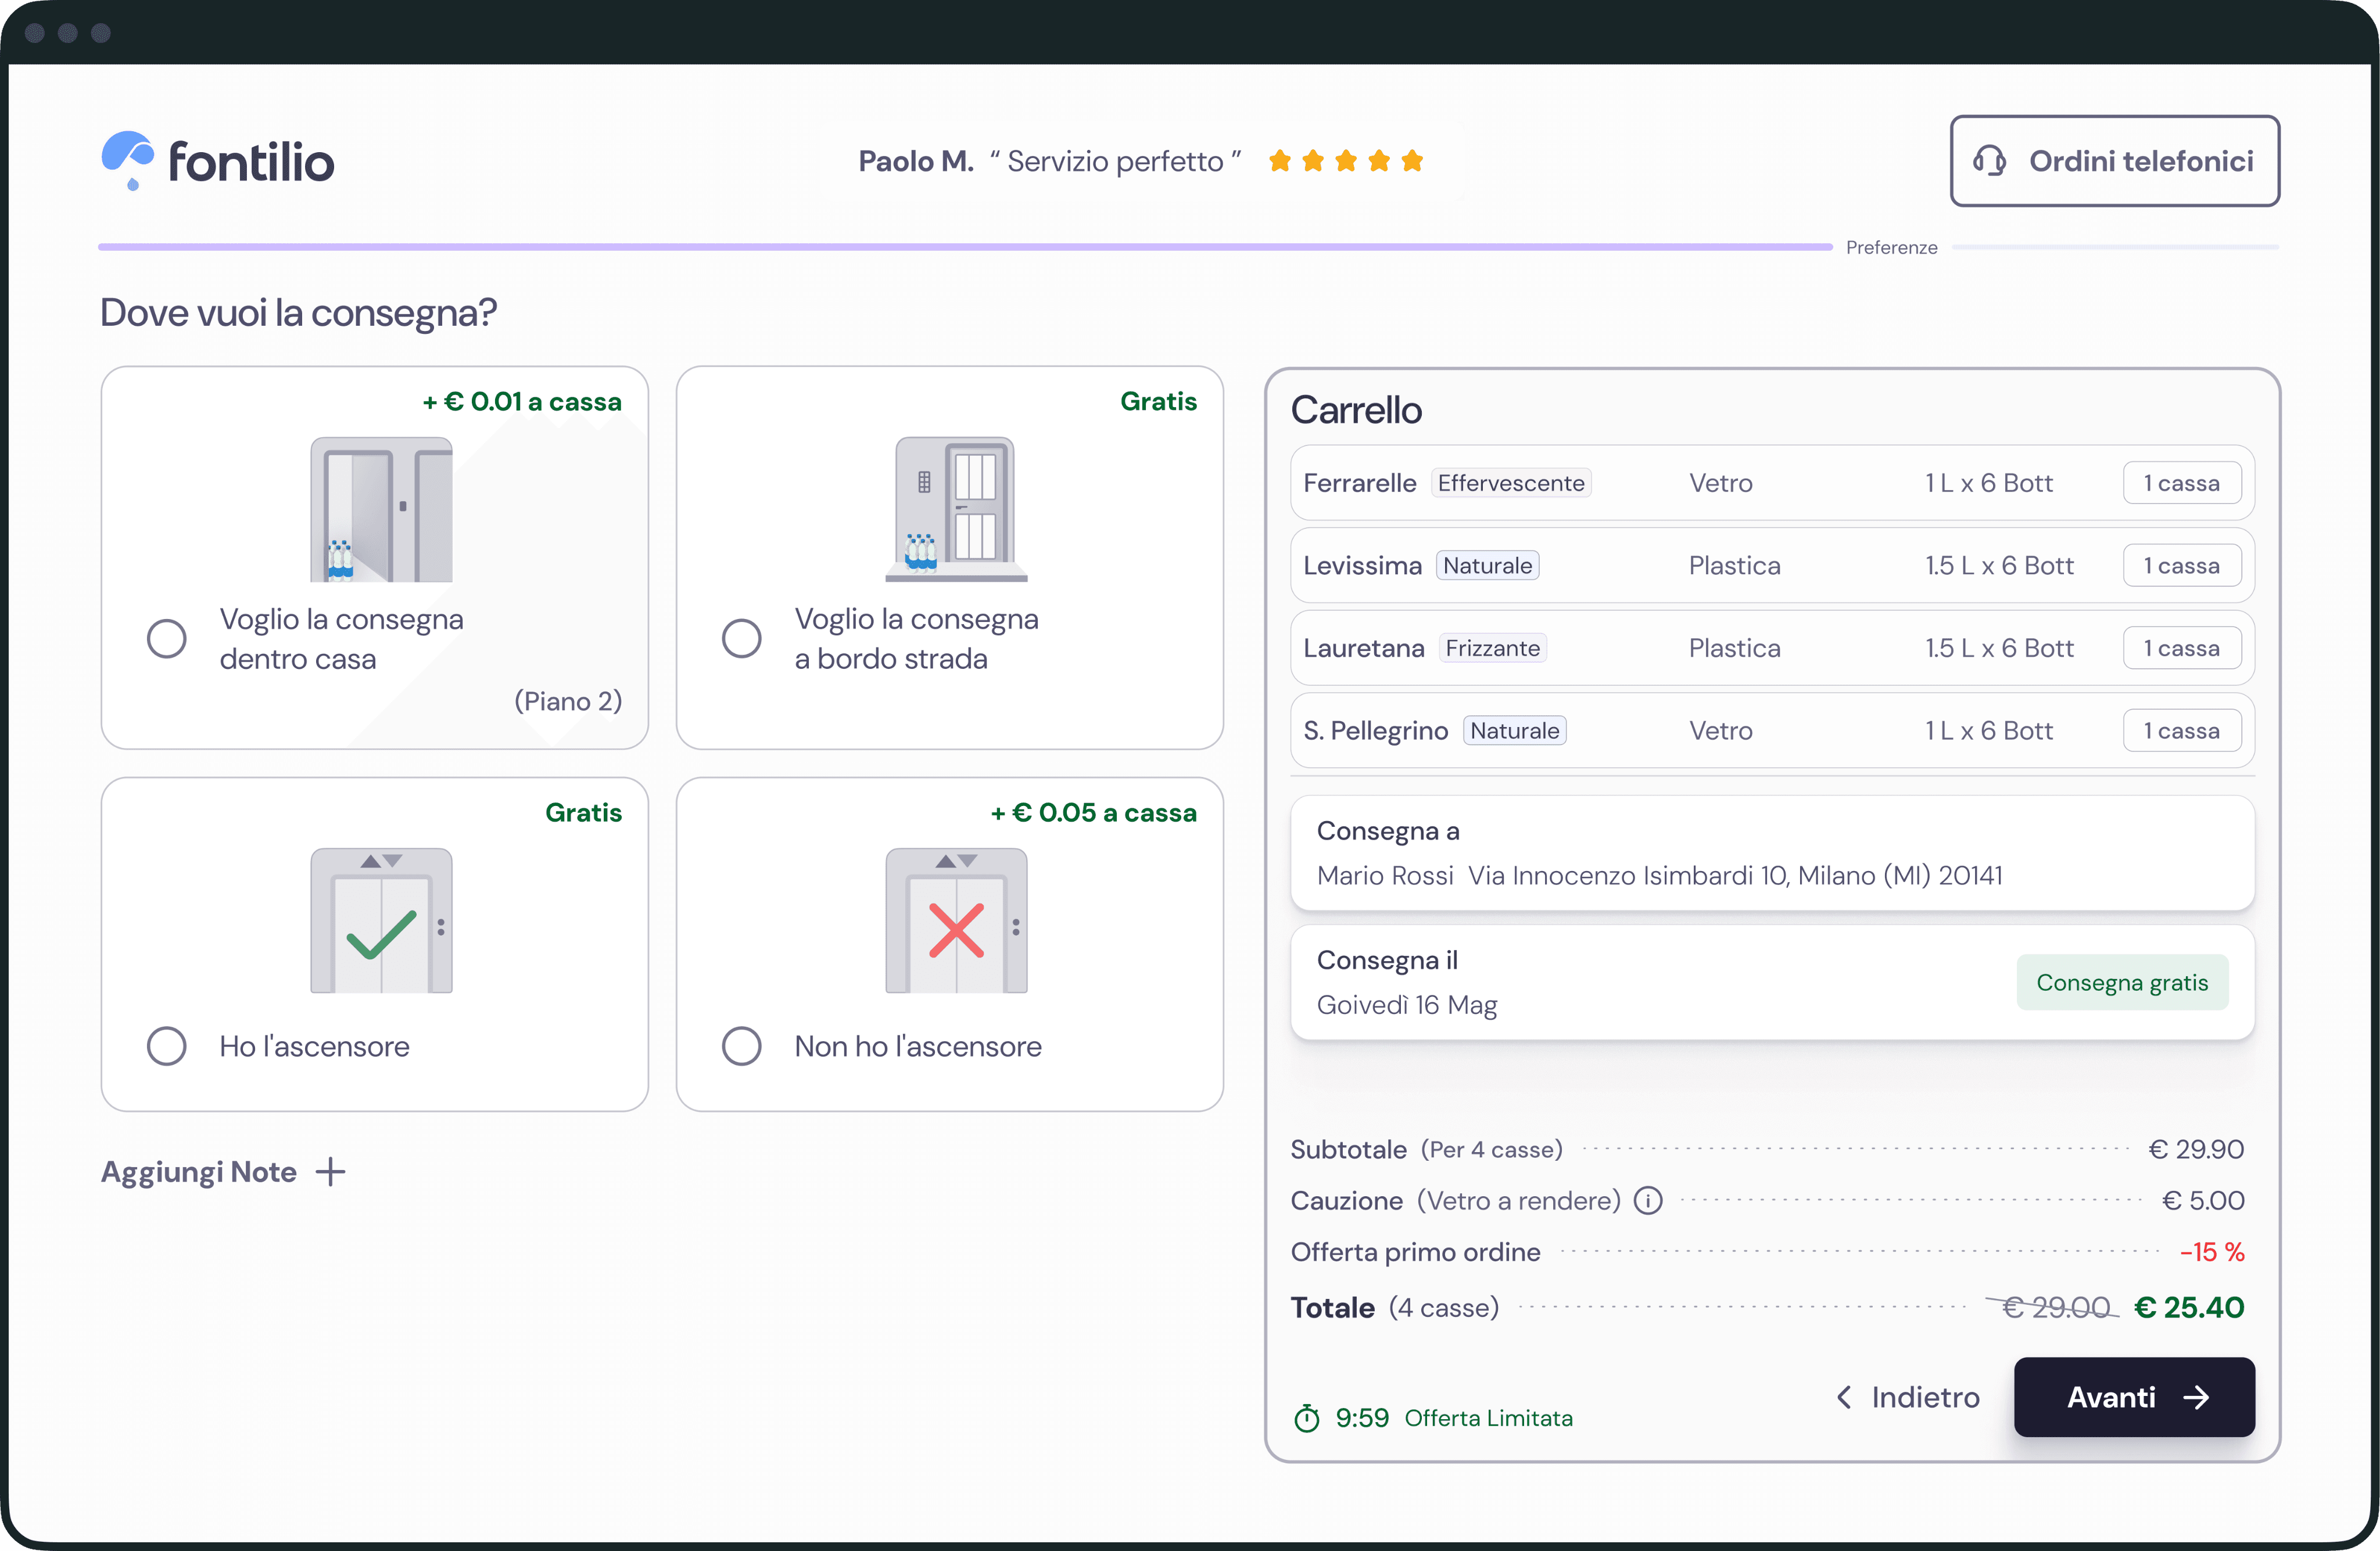The image size is (2380, 1551).
Task: Click the Levissima 1 cassa quantity box
Action: tap(2182, 566)
